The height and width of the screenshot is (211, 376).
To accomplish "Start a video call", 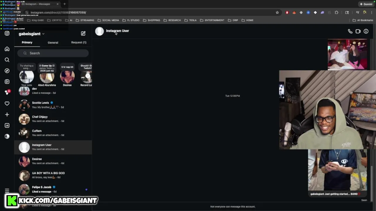I will [x=358, y=31].
